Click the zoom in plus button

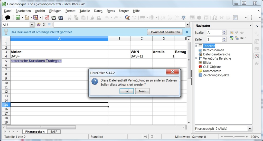click(247, 137)
